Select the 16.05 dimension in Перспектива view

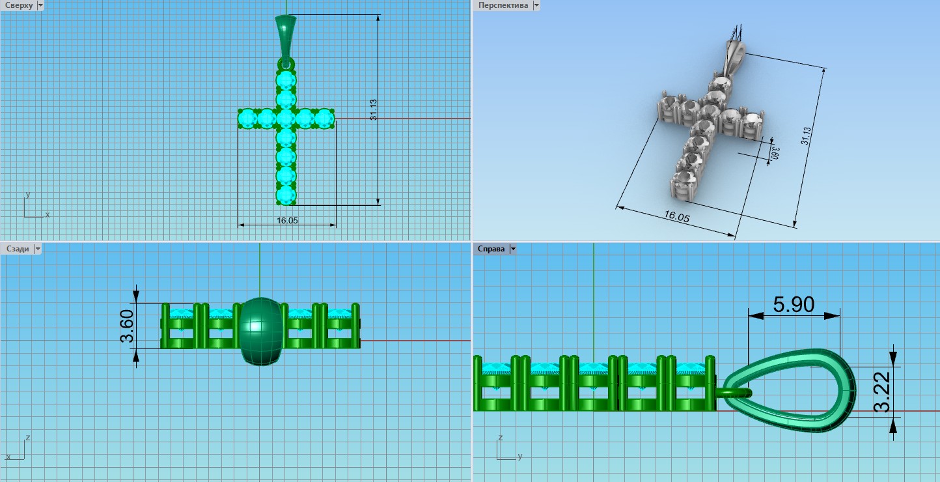676,216
